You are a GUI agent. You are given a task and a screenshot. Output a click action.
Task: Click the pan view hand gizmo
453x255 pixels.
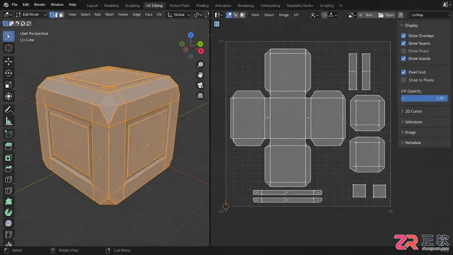tap(200, 75)
